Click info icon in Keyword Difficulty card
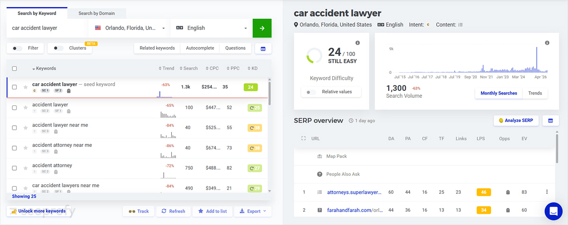This screenshot has width=568, height=225. click(x=357, y=43)
